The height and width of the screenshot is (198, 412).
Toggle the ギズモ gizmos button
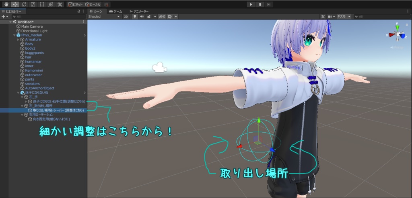coord(341,16)
